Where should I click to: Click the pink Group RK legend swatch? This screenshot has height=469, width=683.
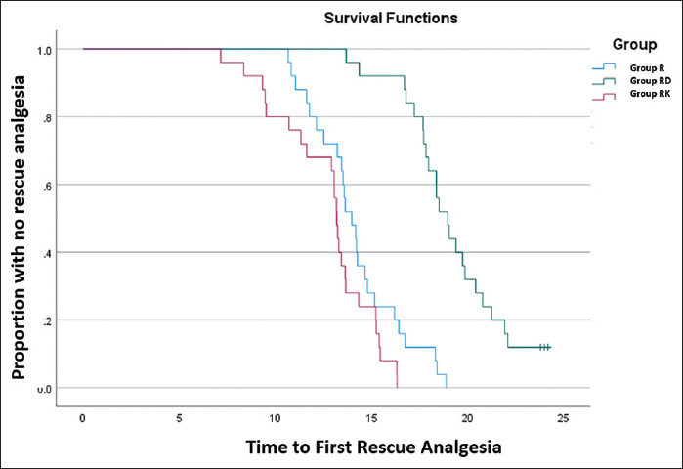pos(602,97)
